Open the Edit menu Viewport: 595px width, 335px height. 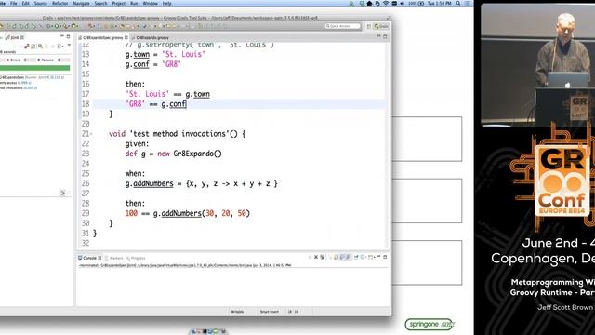click(x=25, y=3)
